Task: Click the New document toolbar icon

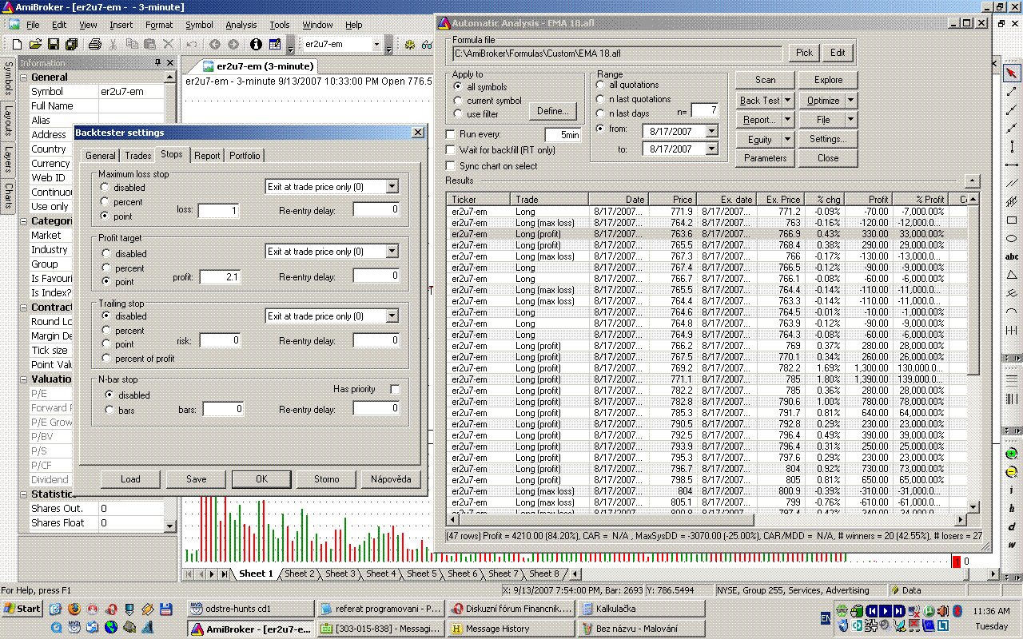Action: (x=17, y=45)
